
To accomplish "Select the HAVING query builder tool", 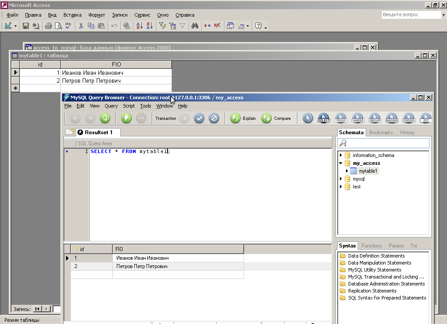I will (x=392, y=118).
